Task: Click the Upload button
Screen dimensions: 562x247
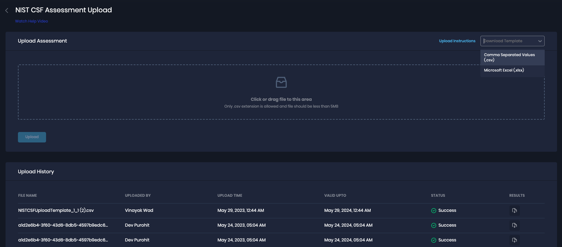Action: point(32,137)
